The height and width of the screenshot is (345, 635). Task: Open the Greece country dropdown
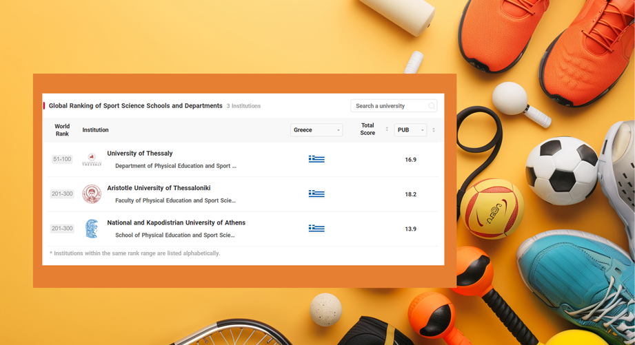coord(316,130)
